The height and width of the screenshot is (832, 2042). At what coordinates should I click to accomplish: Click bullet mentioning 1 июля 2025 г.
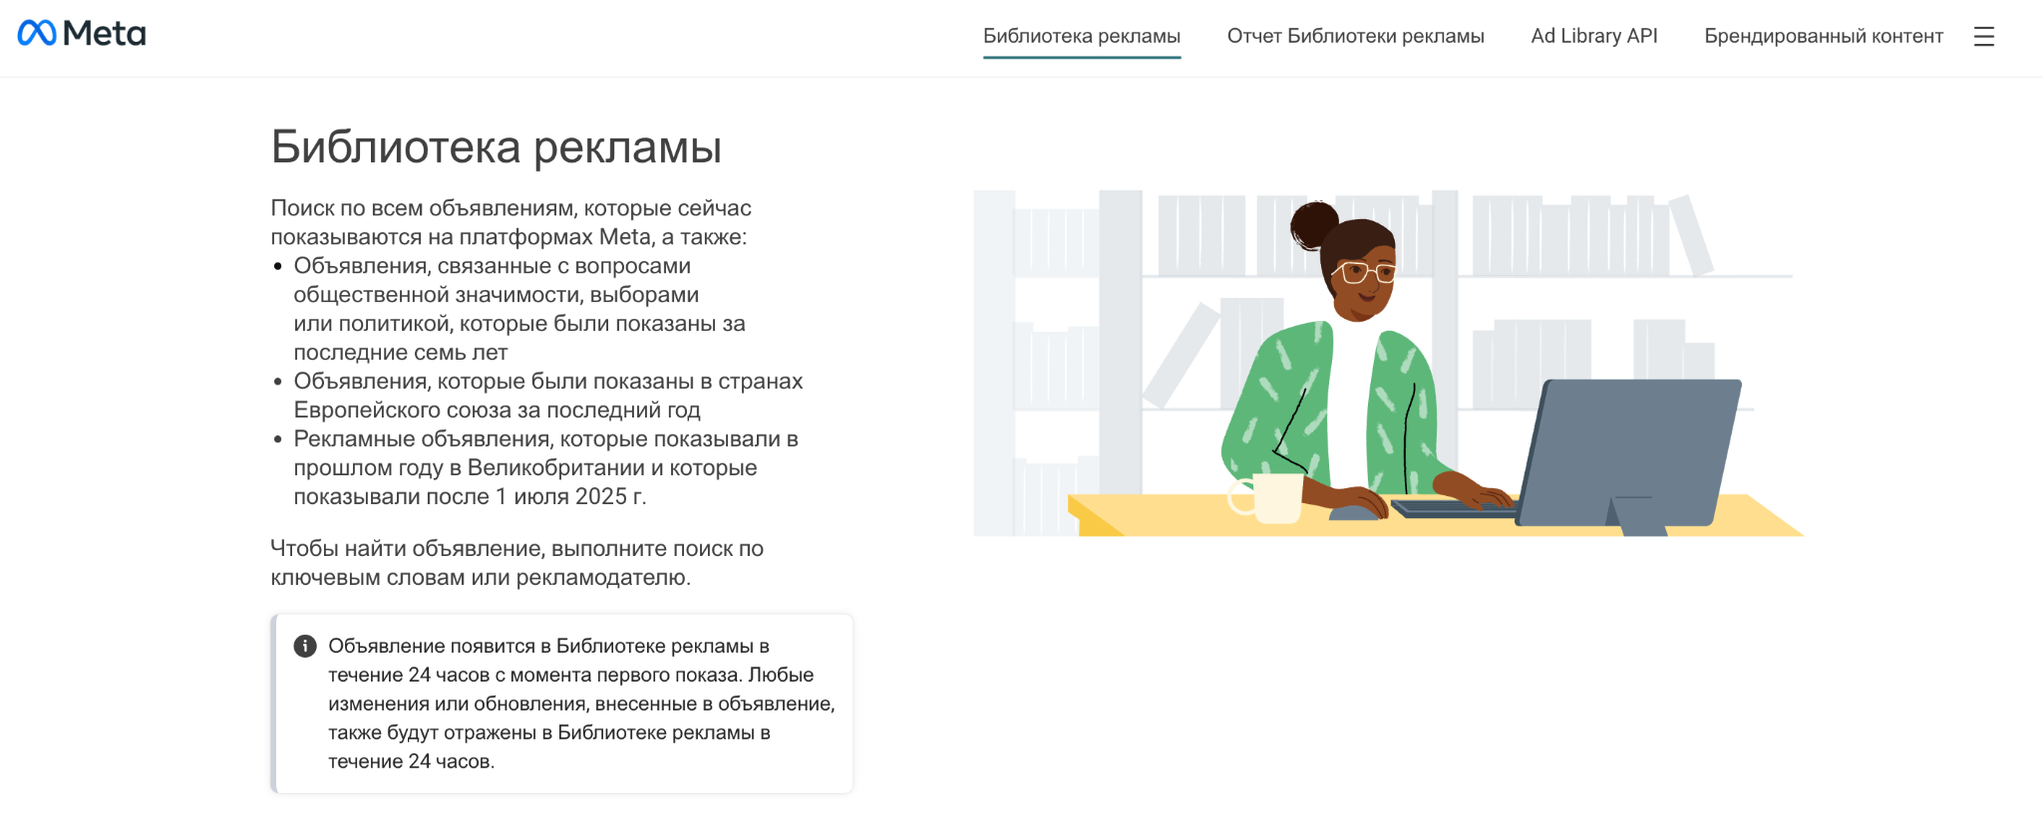(545, 467)
